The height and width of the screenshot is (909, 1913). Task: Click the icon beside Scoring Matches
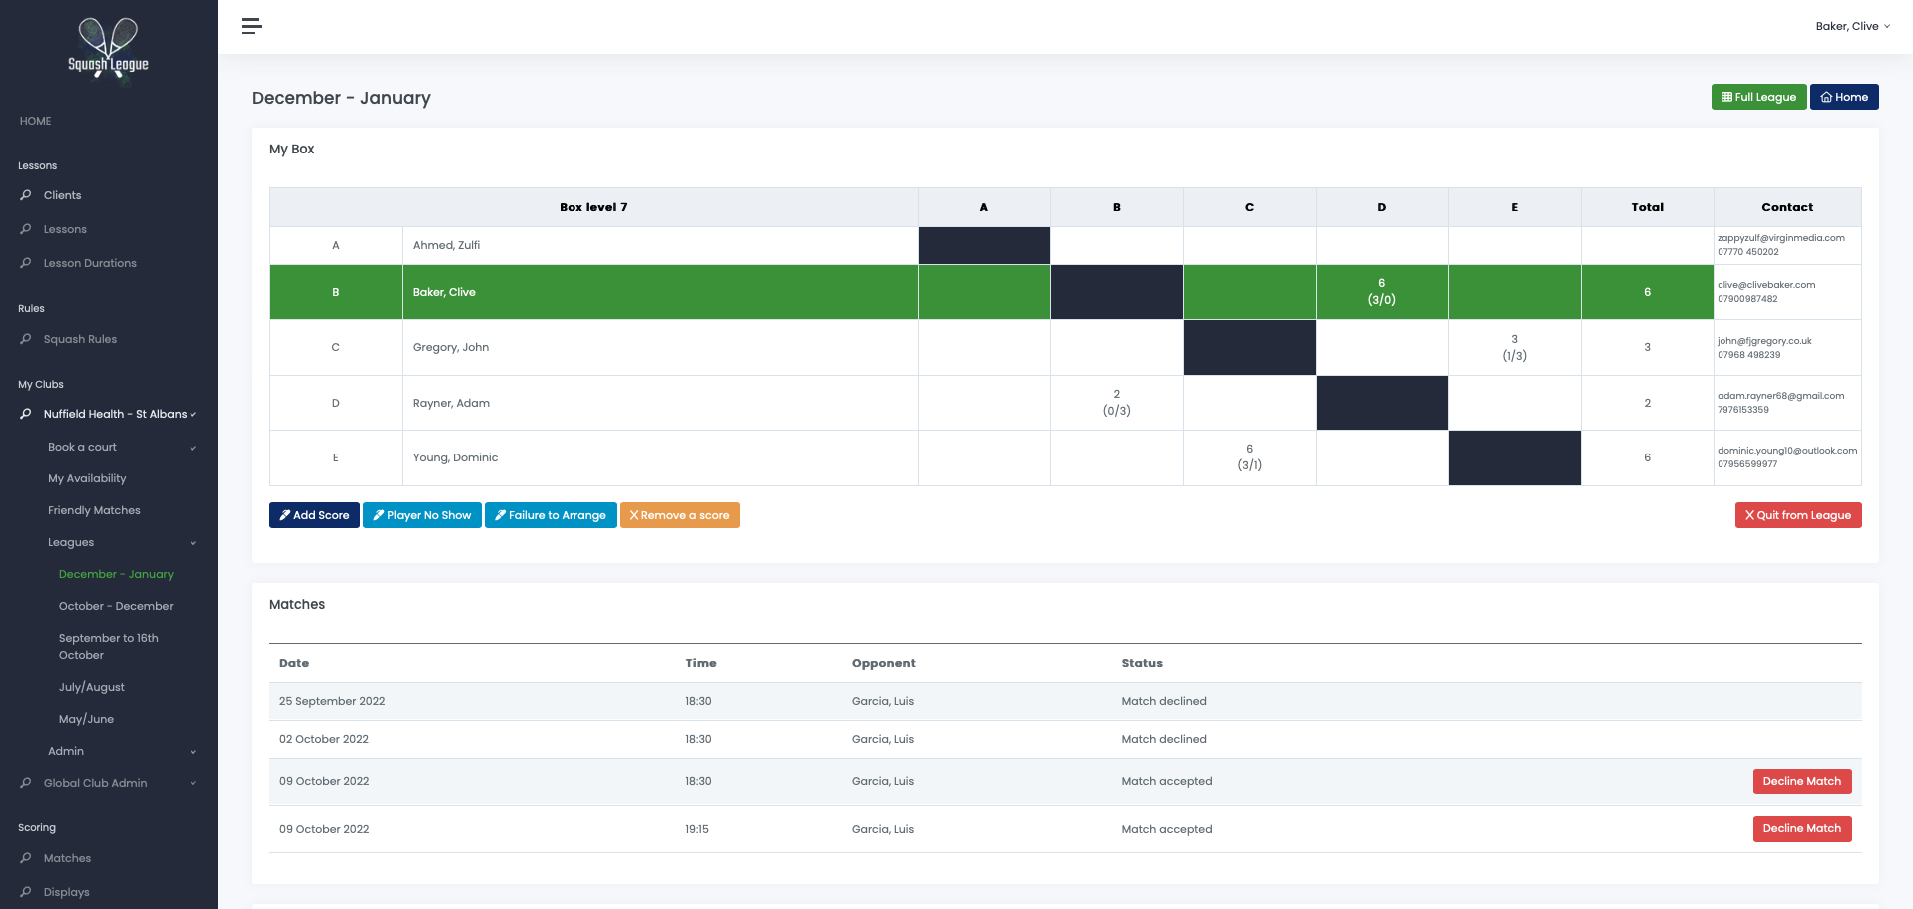[x=26, y=858]
